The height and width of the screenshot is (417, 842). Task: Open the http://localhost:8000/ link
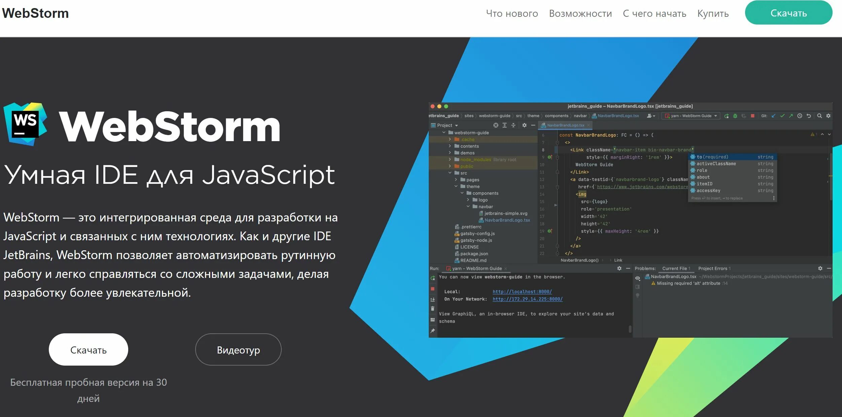[522, 292]
